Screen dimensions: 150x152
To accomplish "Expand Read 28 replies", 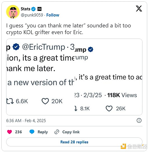I will 74,142.
